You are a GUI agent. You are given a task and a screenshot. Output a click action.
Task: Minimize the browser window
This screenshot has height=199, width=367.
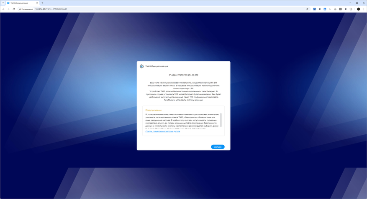[350, 3]
